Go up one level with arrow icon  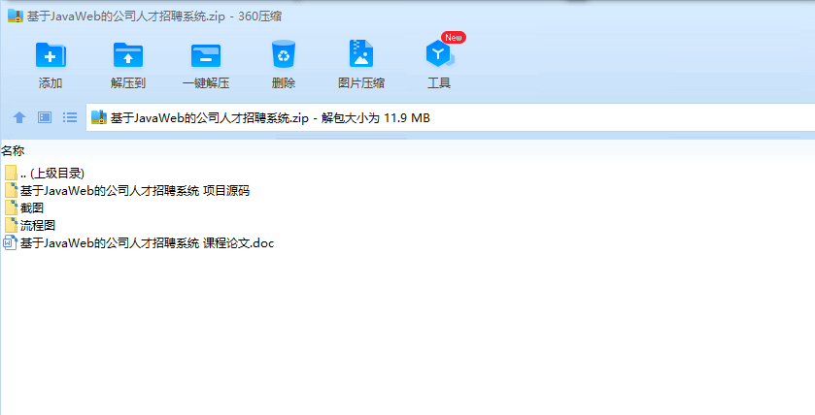pyautogui.click(x=19, y=117)
